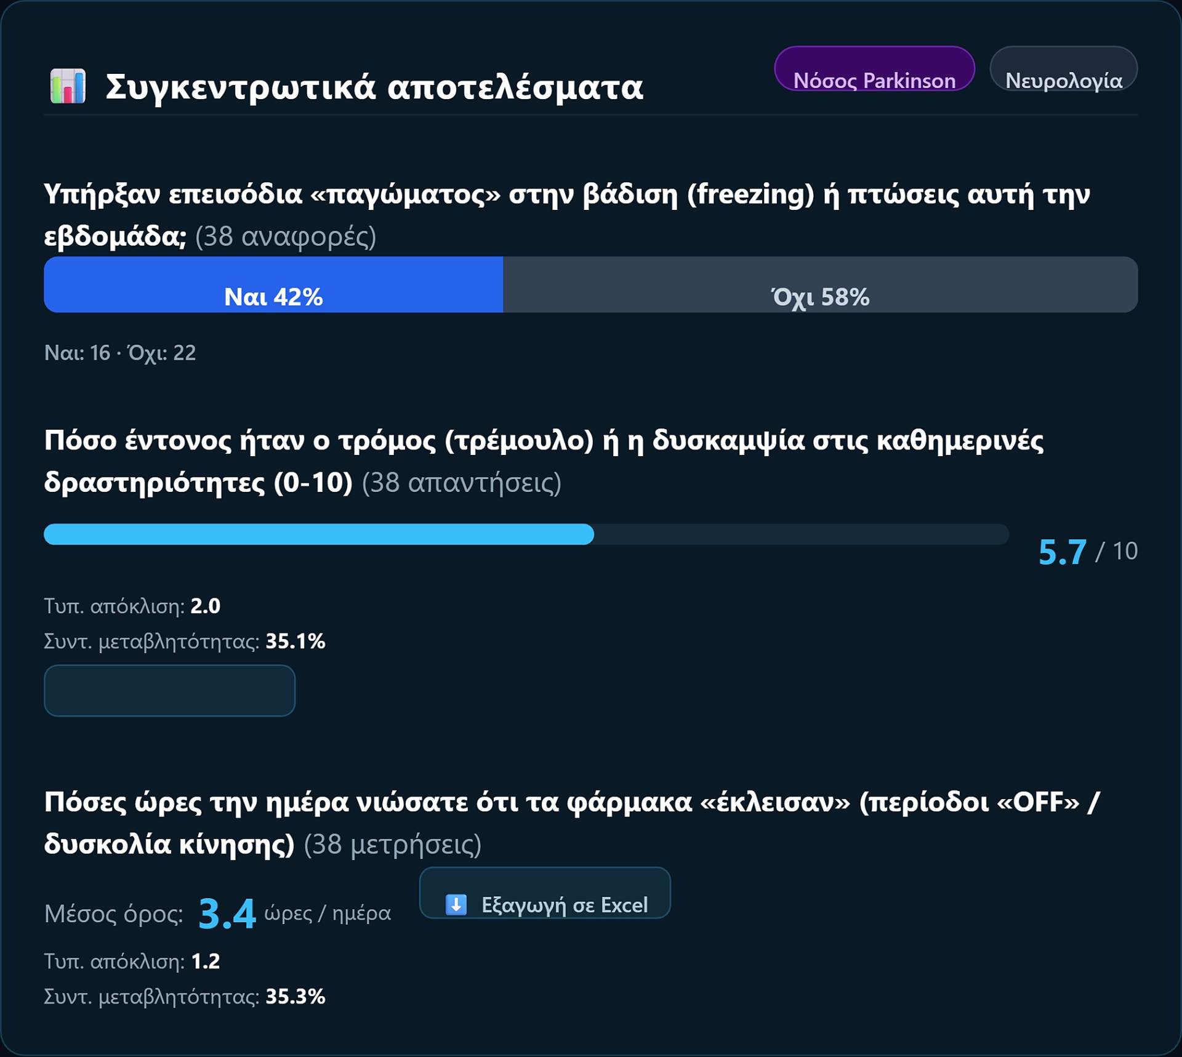Click the blue Ναι 42% bar segment
This screenshot has height=1057, width=1182.
[273, 284]
